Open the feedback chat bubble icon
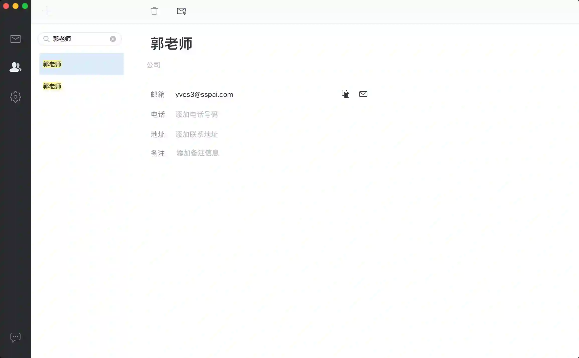This screenshot has height=358, width=579. click(15, 337)
